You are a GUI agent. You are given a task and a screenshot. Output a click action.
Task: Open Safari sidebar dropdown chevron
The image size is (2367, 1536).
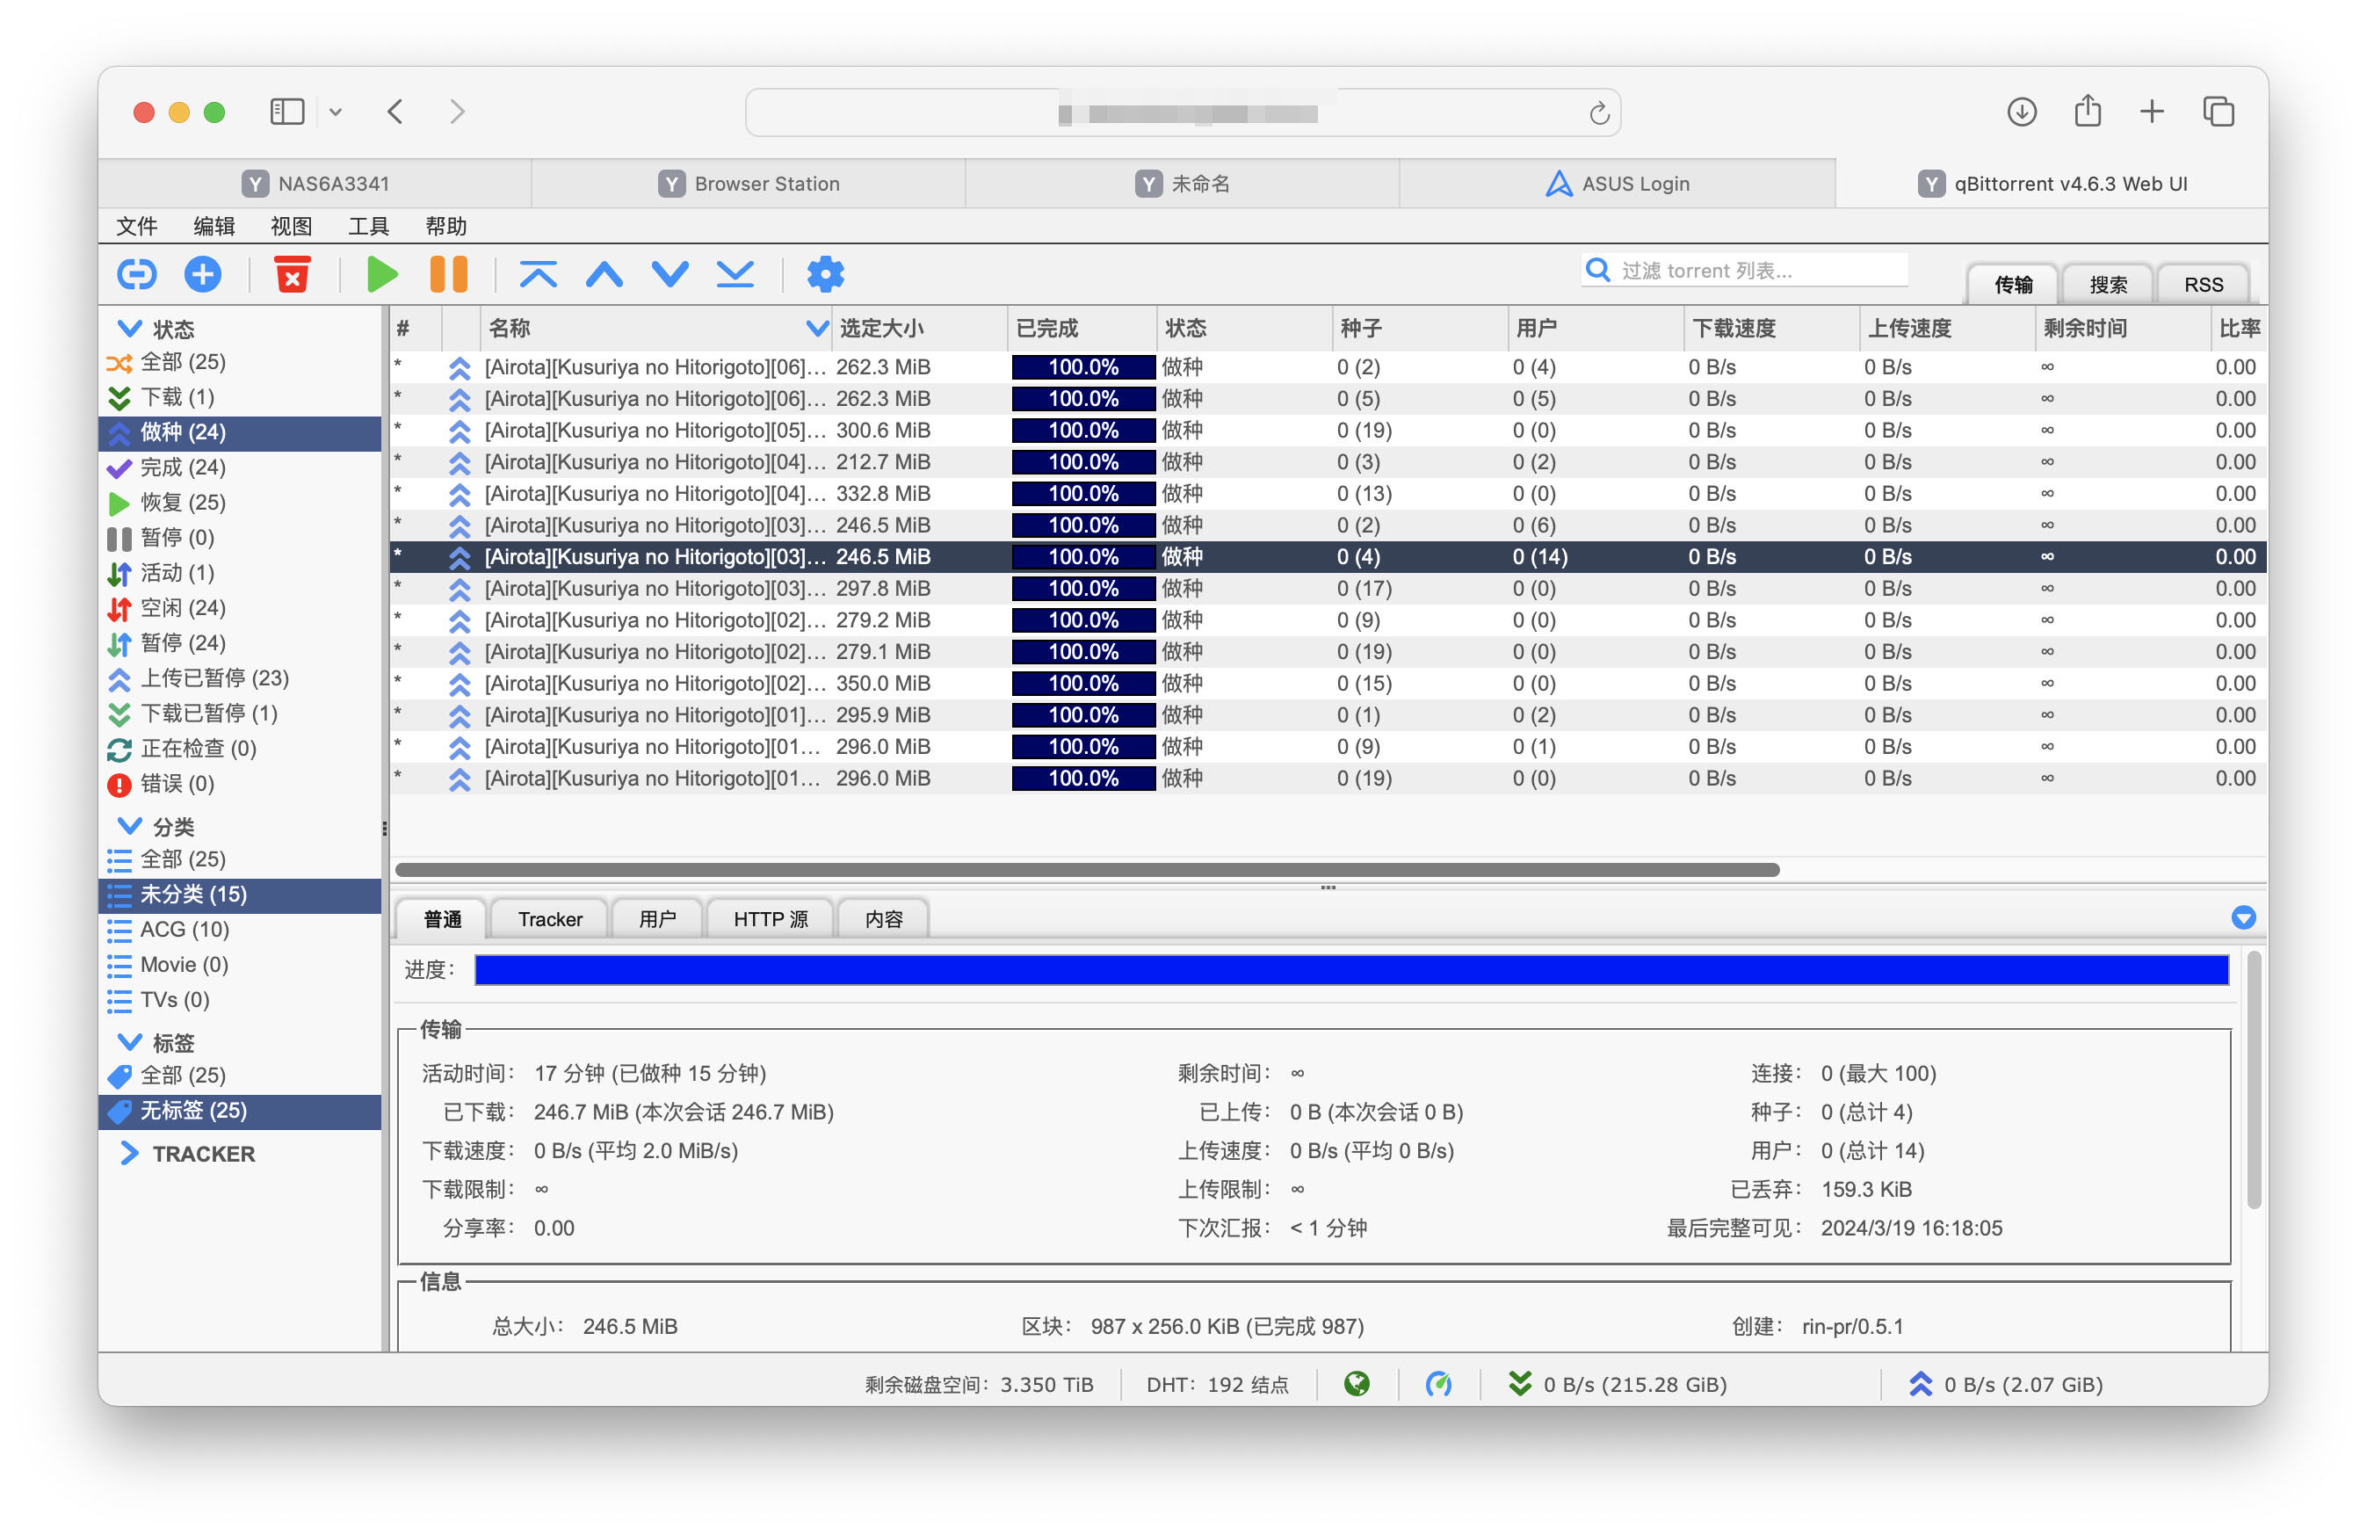click(x=335, y=112)
